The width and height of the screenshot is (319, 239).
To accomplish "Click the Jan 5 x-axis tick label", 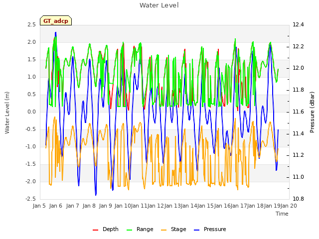I will [x=39, y=206].
